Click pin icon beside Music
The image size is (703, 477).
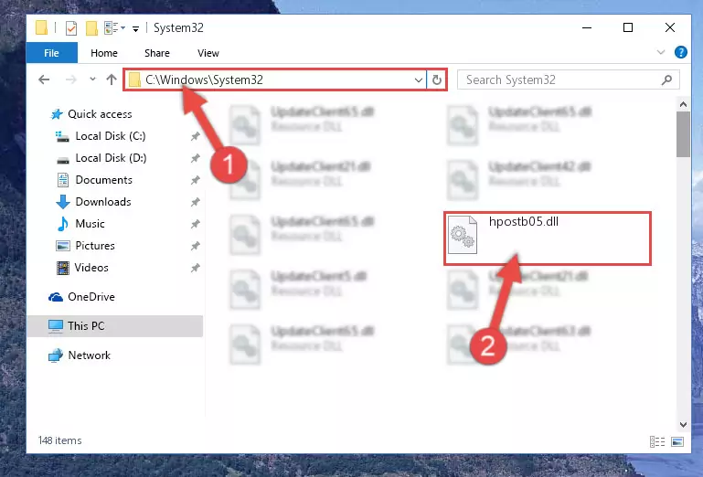195,224
